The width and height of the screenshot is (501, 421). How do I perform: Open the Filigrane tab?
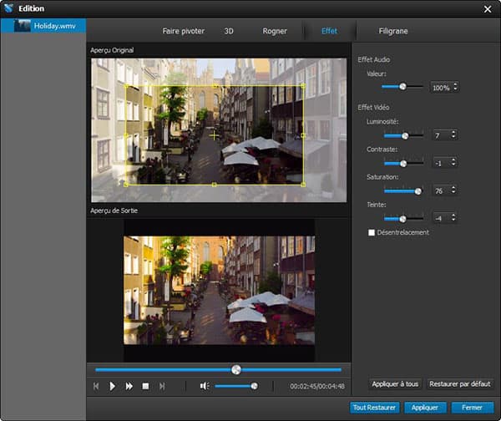tap(392, 31)
